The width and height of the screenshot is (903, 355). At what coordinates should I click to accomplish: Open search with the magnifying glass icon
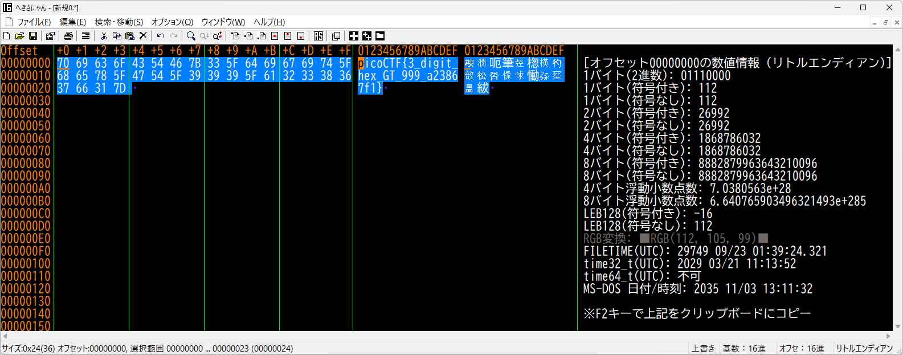[191, 36]
